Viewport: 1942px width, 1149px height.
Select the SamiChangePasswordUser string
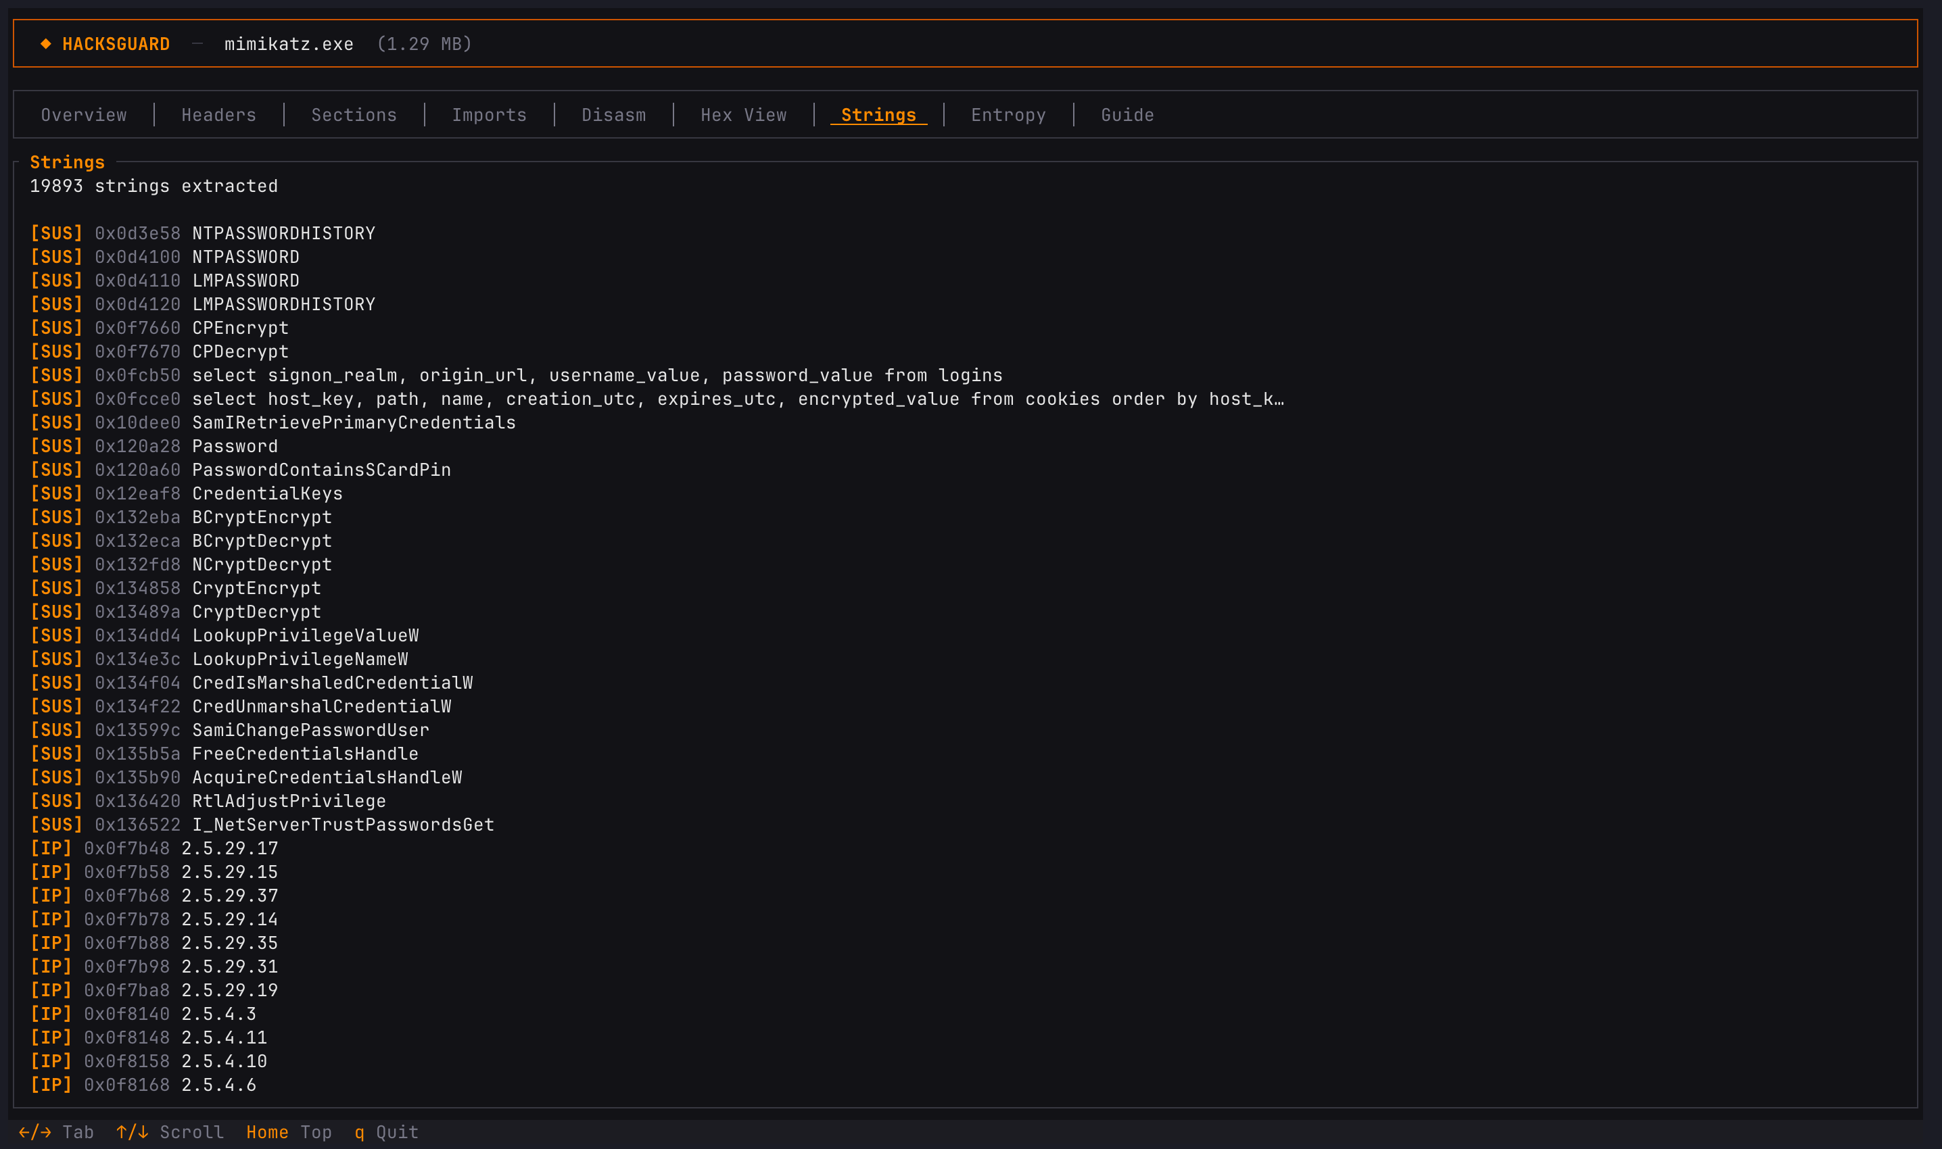click(230, 730)
